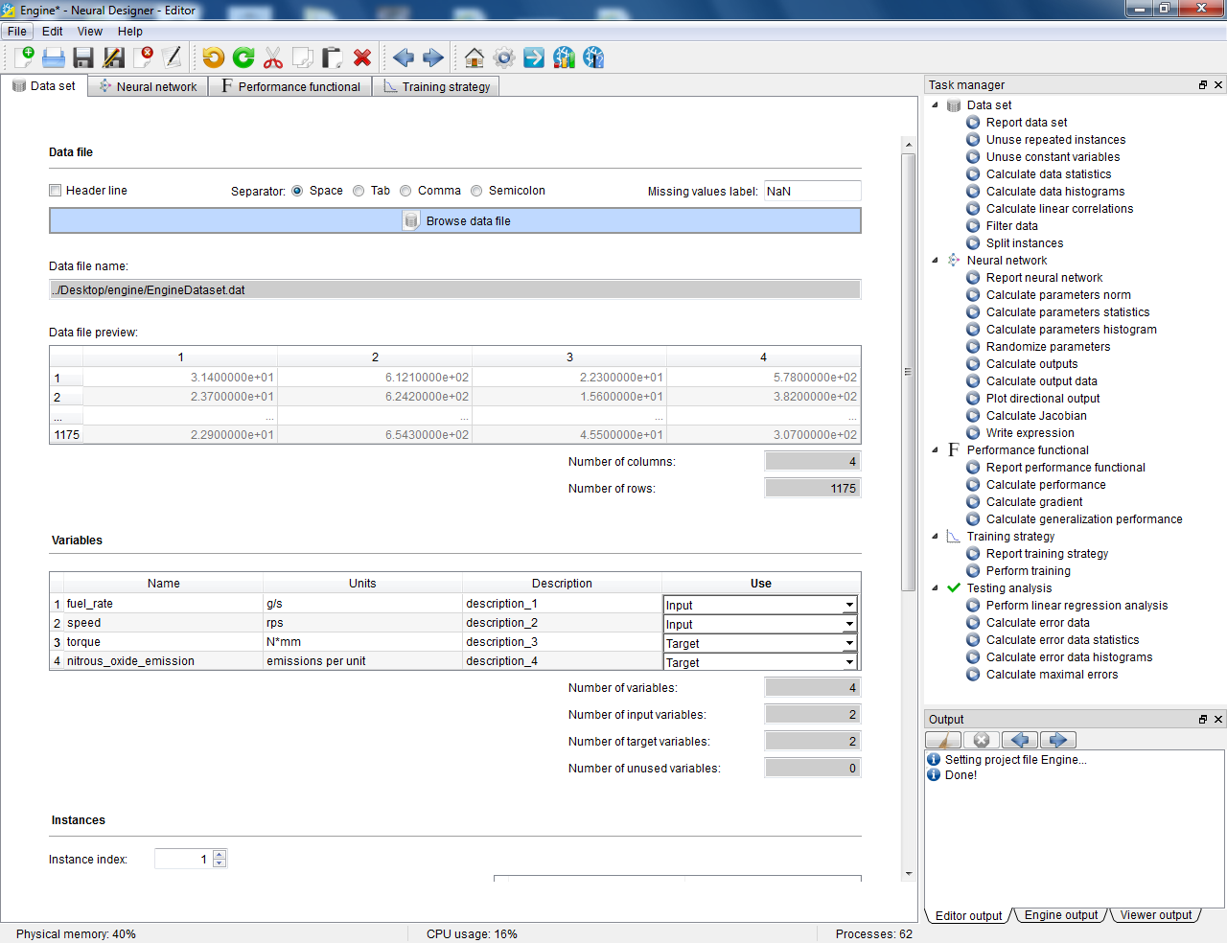The width and height of the screenshot is (1227, 943).
Task: Click the home icon in toolbar
Action: click(475, 57)
